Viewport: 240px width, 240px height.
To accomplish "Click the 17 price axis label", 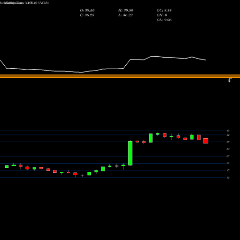I will [x=228, y=170].
